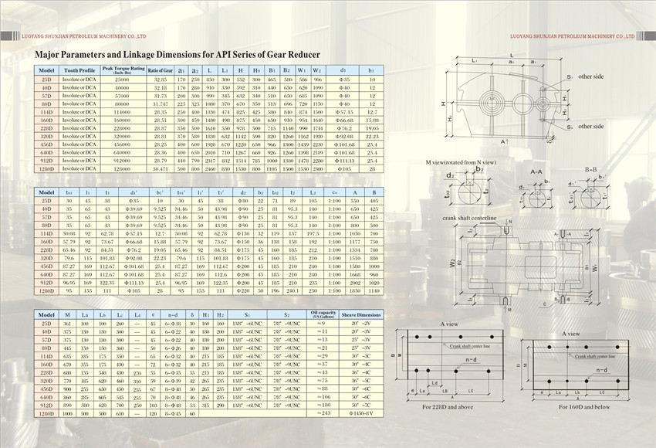This screenshot has width=656, height=448.
Task: Click the "S1 other side" diagram label
Action: tap(586, 77)
